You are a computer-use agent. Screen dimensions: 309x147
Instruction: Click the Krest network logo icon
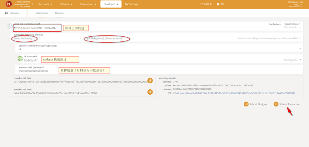(9, 4)
